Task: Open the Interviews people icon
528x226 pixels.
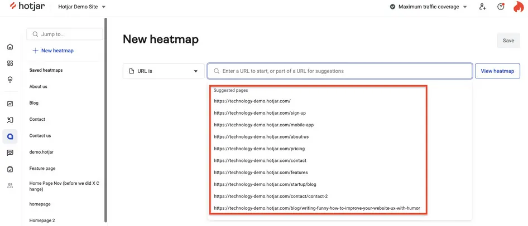Action: click(10, 185)
